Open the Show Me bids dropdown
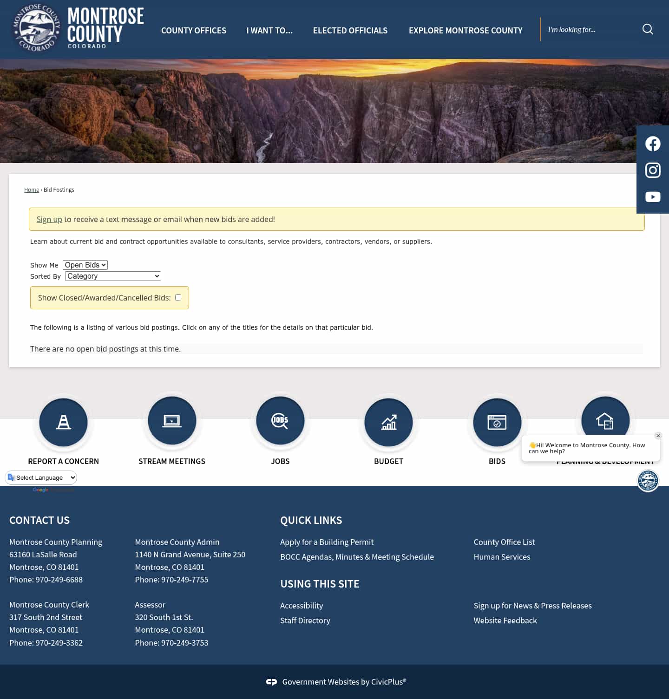 85,265
